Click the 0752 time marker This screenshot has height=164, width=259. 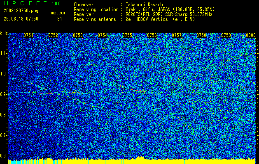point(53,35)
